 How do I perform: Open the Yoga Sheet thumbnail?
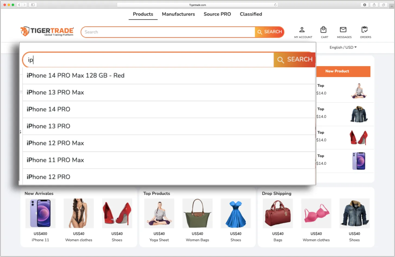[159, 213]
